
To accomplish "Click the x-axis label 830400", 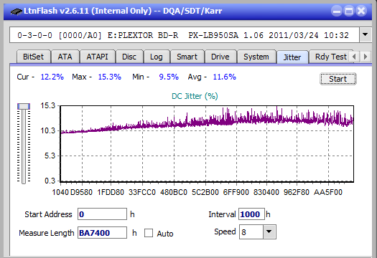I will [266, 192].
